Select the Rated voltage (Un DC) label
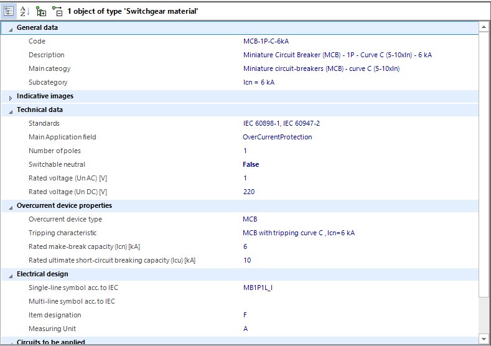The image size is (491, 346). tap(68, 192)
